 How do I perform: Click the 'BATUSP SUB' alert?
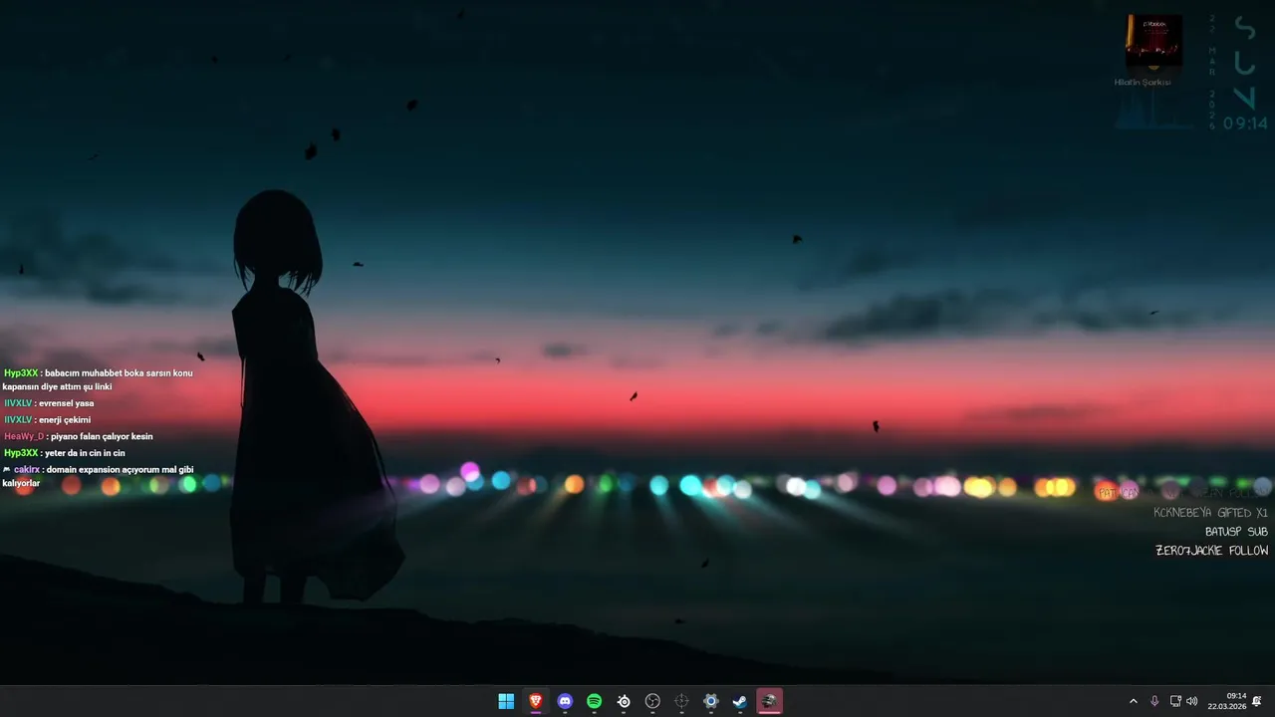pyautogui.click(x=1236, y=532)
